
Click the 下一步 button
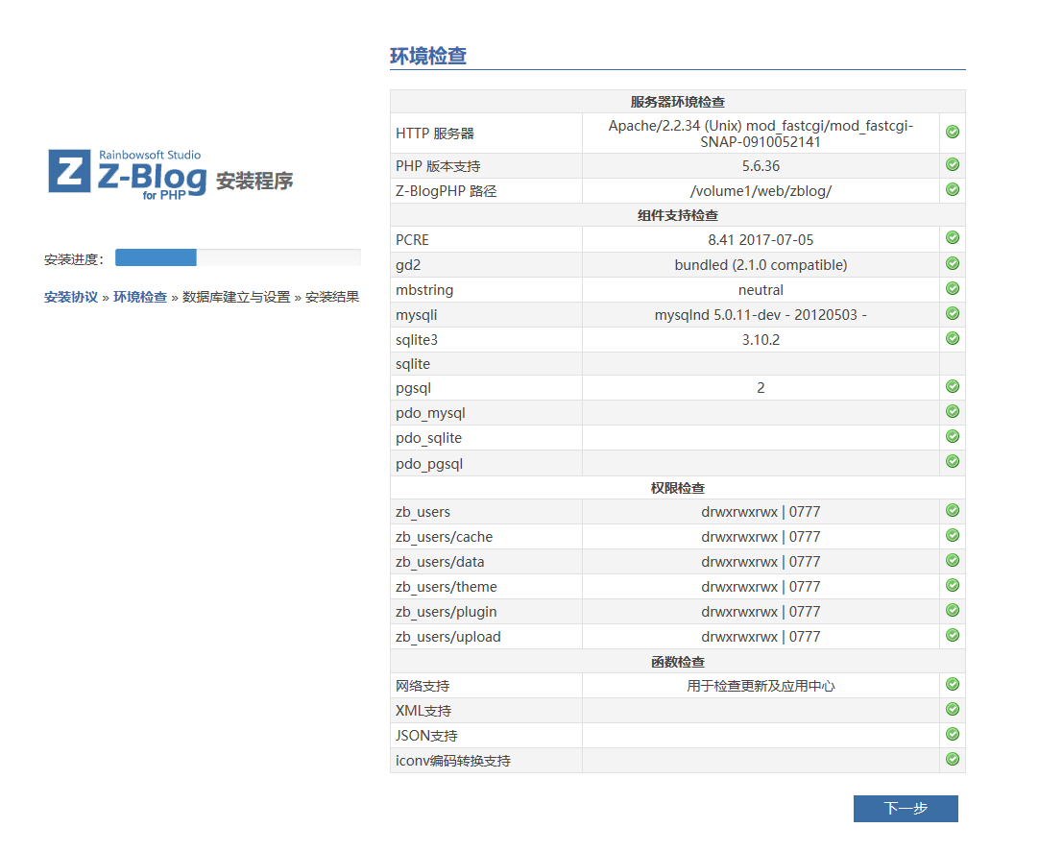pyautogui.click(x=906, y=808)
